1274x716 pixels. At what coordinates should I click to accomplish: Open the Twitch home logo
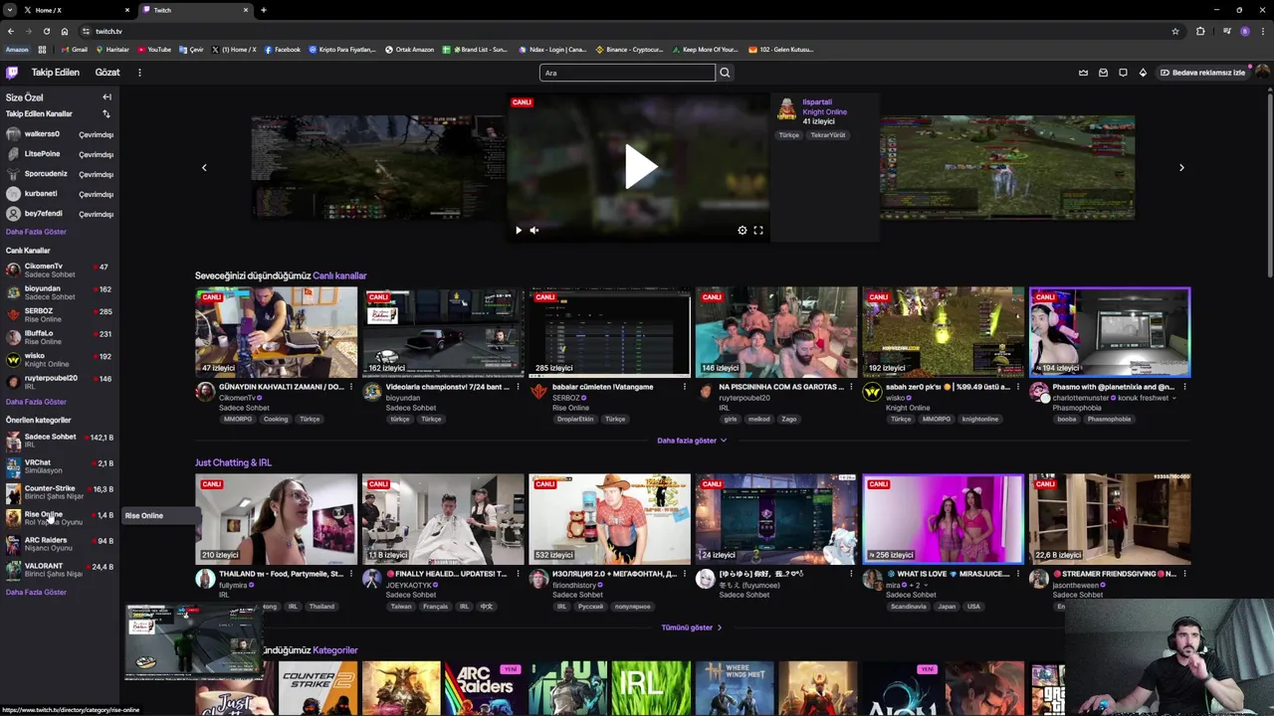(12, 73)
